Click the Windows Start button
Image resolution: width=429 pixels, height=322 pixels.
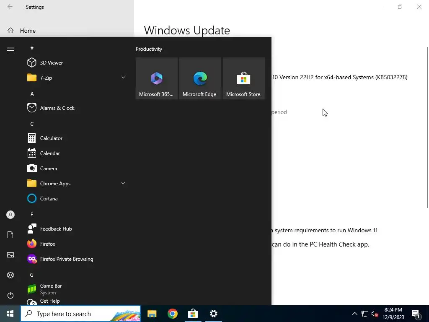click(x=10, y=314)
